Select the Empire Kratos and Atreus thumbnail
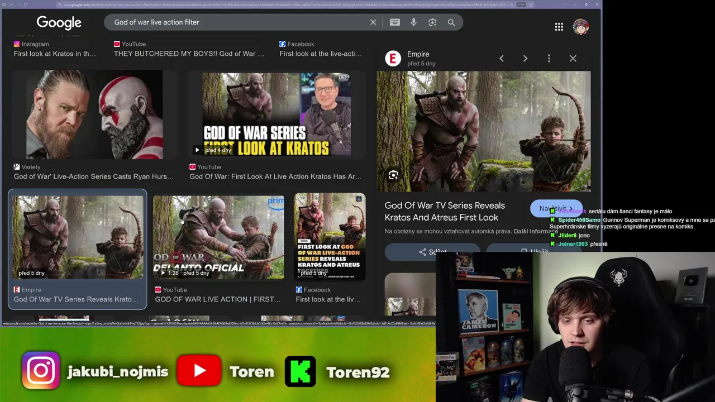Image resolution: width=715 pixels, height=402 pixels. 78,237
